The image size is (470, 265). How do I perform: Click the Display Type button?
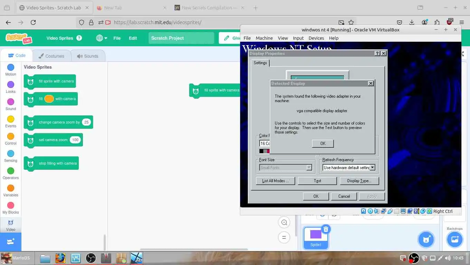point(359,181)
